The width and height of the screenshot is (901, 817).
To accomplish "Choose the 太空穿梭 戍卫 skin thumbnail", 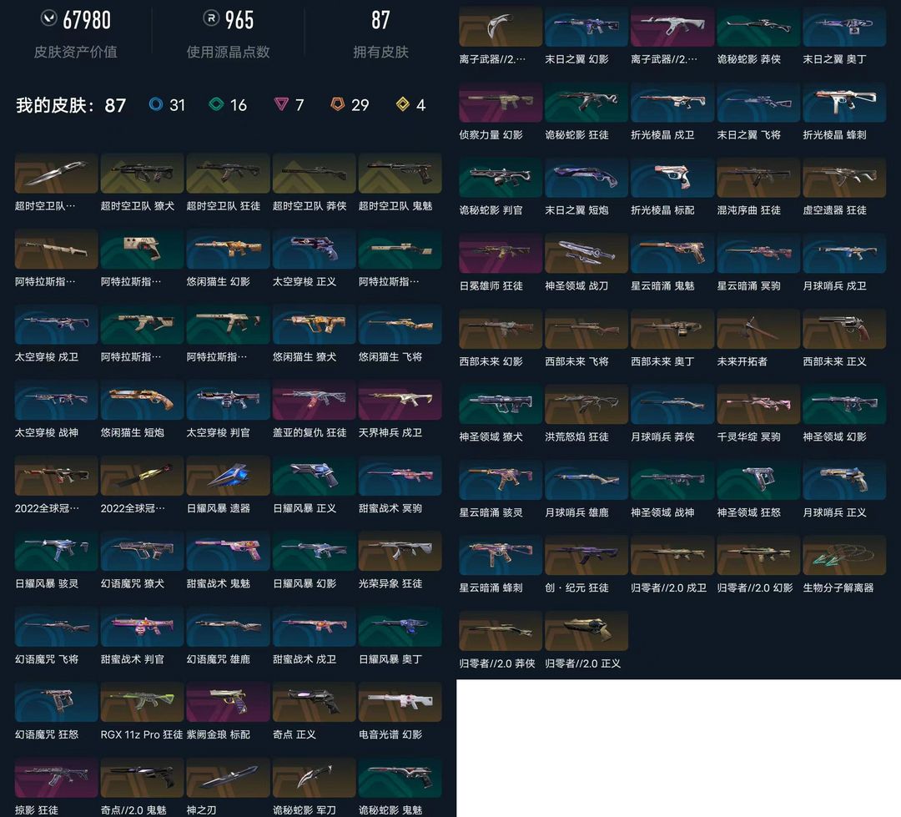I will (57, 325).
